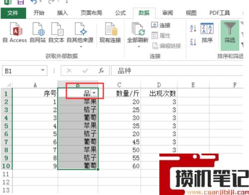Screen dimensions: 249x195
Task: Open filter dropdown in cell B1
Action: 94,93
